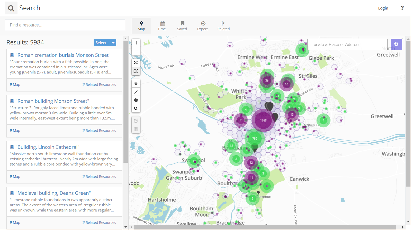The width and height of the screenshot is (411, 230).
Task: Select the draw line tool
Action: coord(136,92)
